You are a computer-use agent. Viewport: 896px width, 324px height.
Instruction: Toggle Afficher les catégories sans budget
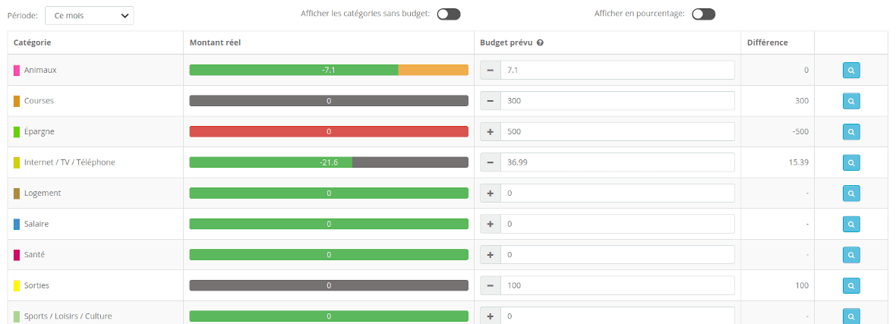point(449,14)
